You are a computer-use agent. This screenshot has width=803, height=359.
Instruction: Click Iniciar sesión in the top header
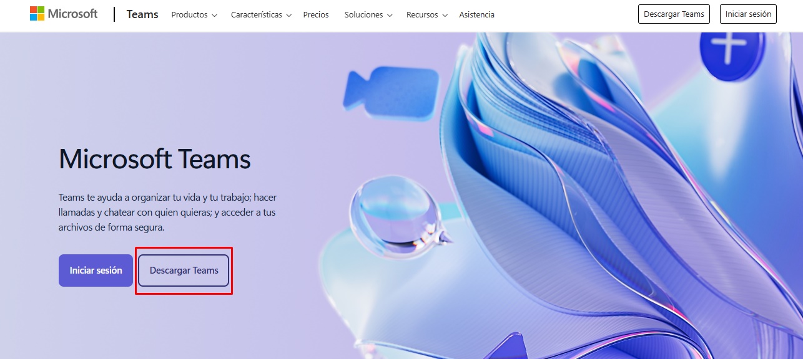[748, 14]
